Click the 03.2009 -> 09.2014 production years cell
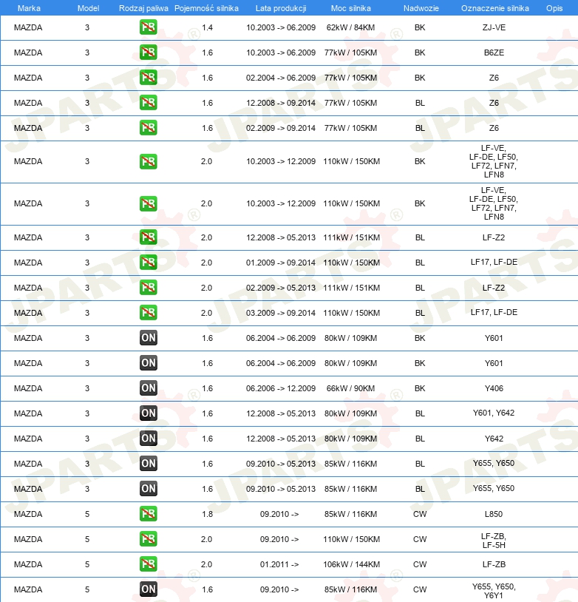Image resolution: width=578 pixels, height=602 pixels. pos(281,313)
